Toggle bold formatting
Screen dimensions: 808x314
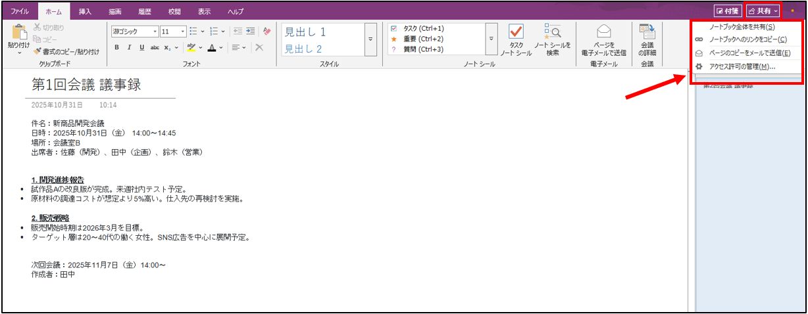coord(116,47)
